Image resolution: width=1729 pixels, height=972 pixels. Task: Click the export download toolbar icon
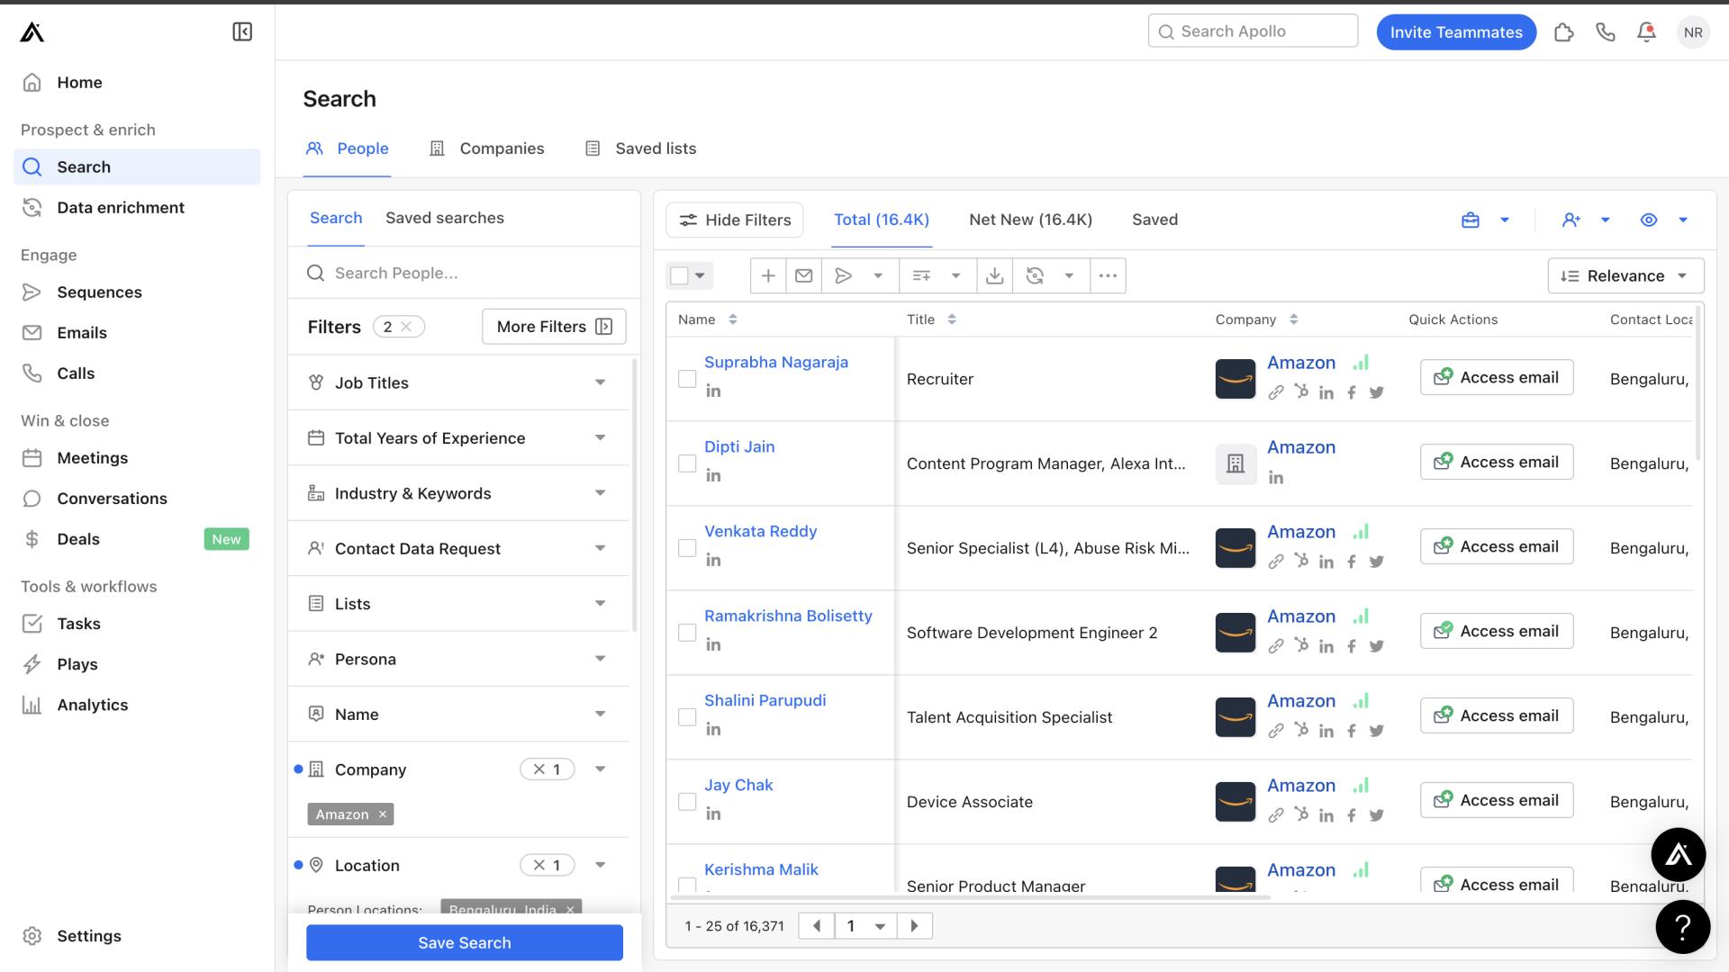click(995, 276)
